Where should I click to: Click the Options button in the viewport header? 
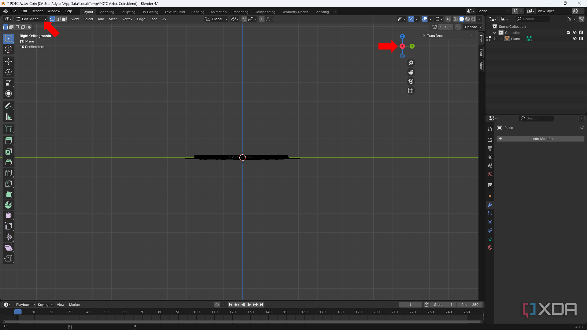[473, 27]
